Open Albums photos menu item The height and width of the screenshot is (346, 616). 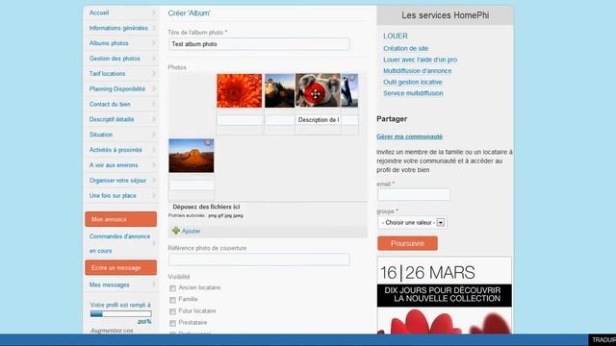tap(109, 43)
